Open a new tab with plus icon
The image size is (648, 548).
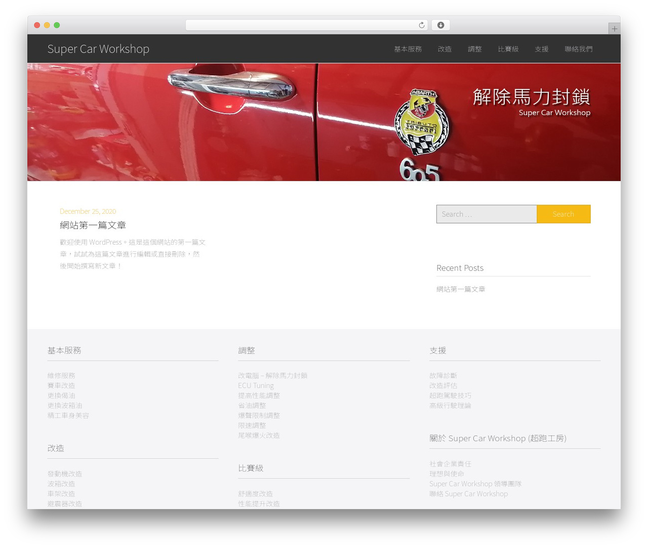click(x=614, y=29)
